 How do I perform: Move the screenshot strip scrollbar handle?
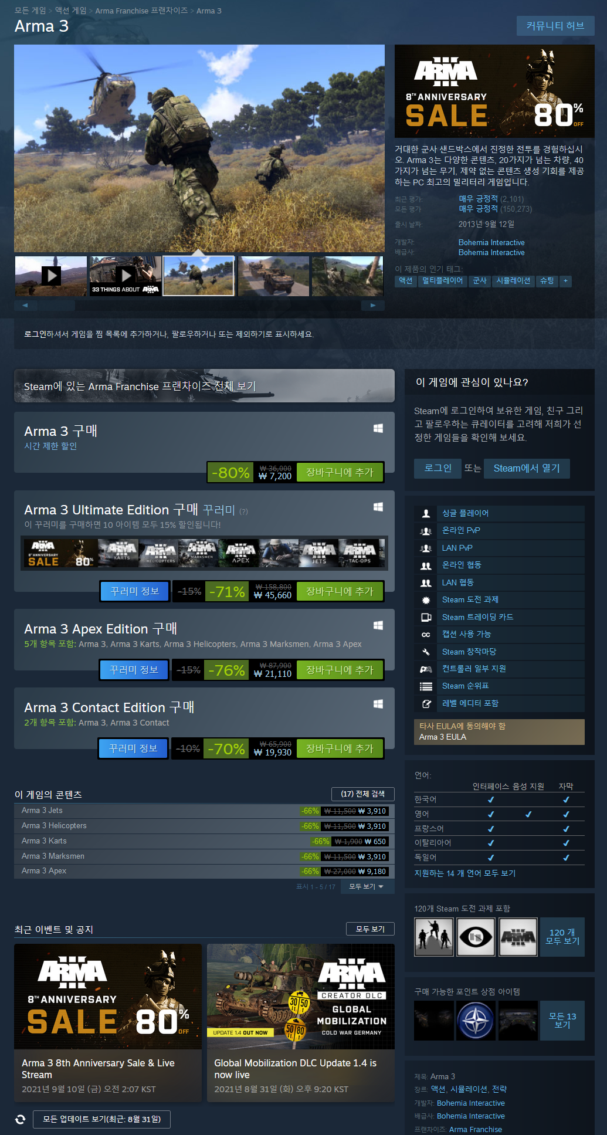56,306
